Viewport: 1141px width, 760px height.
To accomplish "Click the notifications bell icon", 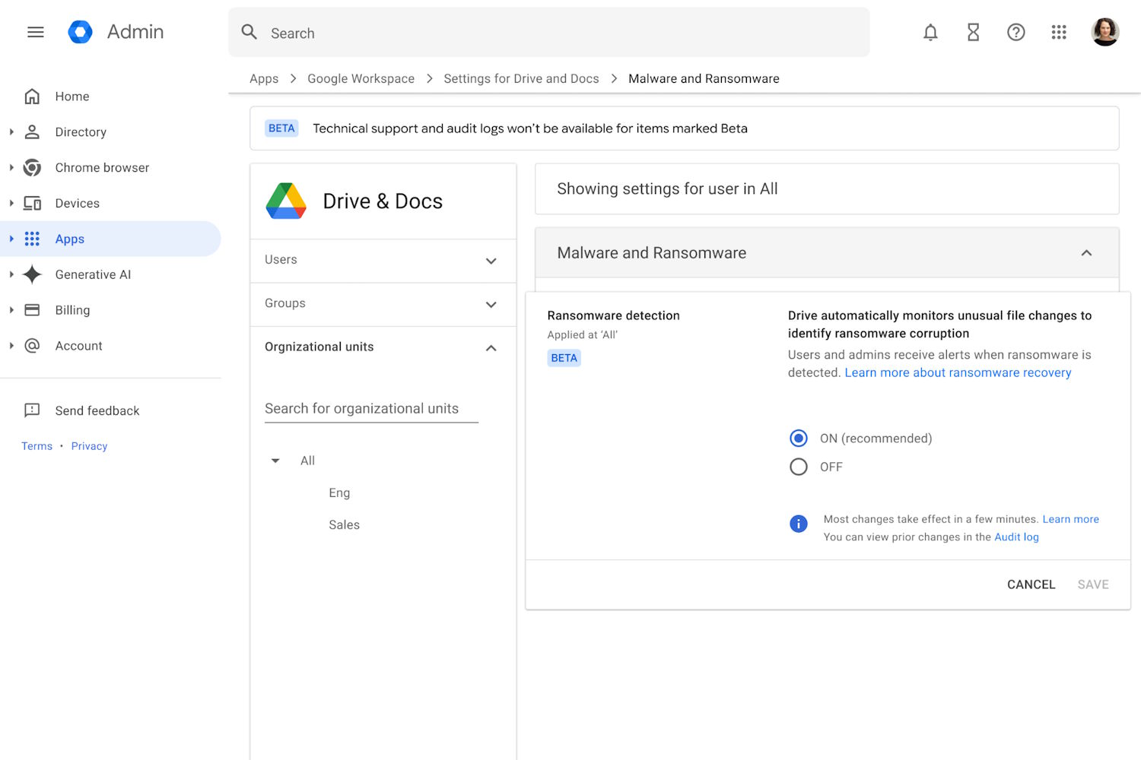I will (930, 32).
